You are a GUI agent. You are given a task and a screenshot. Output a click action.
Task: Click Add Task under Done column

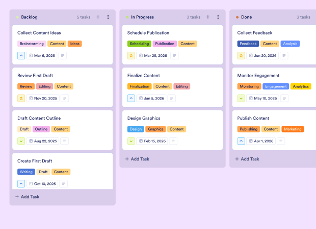pos(248,159)
